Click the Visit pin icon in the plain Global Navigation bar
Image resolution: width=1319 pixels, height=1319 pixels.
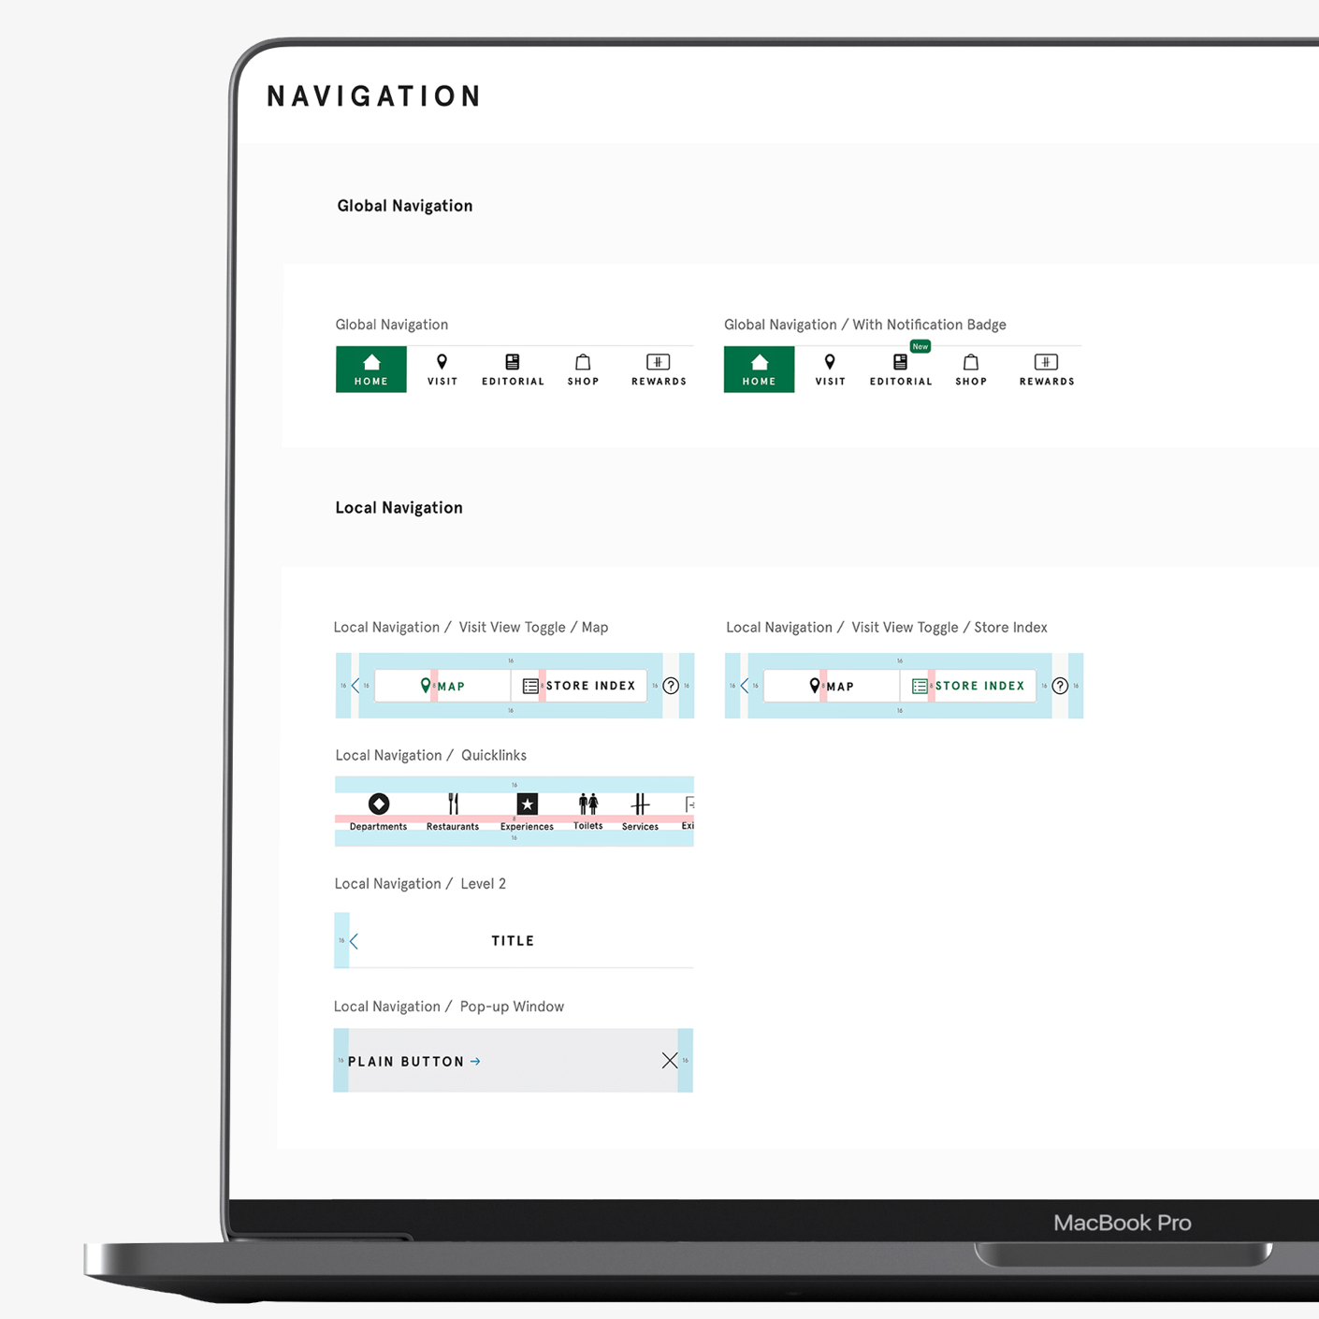click(x=442, y=363)
